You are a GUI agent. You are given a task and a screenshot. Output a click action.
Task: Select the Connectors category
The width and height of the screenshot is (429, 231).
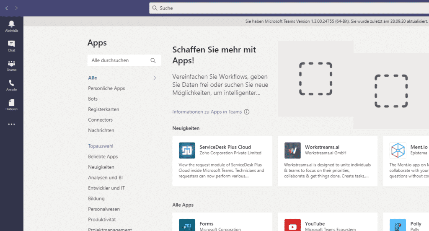point(100,120)
